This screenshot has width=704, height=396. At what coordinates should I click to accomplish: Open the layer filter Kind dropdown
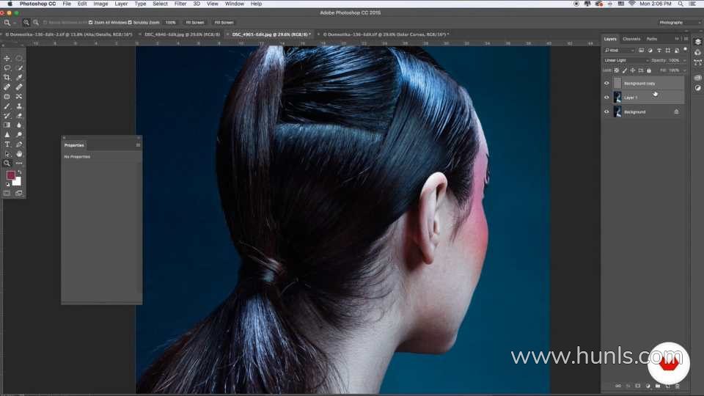click(619, 51)
